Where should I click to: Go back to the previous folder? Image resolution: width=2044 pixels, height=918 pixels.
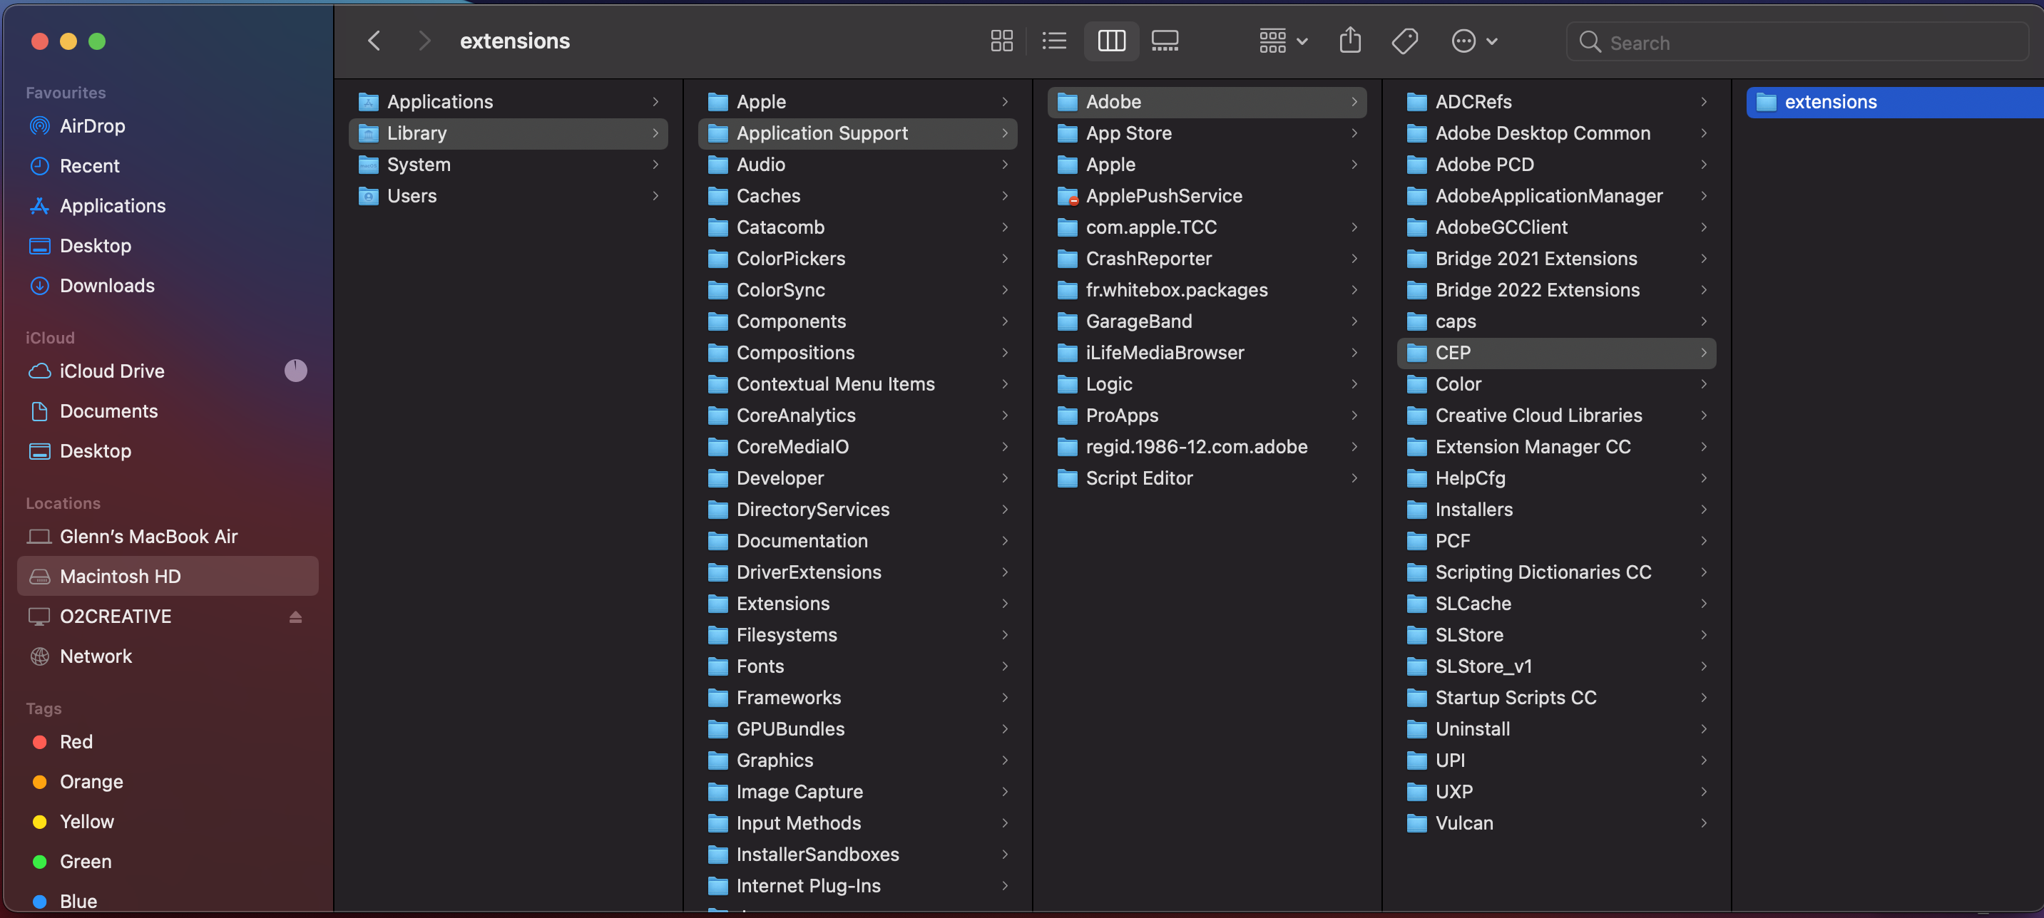[374, 41]
